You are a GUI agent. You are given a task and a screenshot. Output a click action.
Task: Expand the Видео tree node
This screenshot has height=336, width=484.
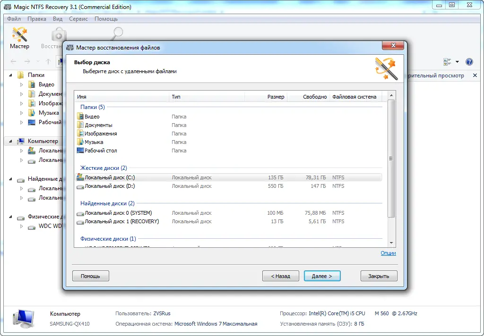21,84
